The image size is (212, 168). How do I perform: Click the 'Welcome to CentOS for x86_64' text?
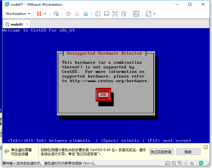point(38,30)
